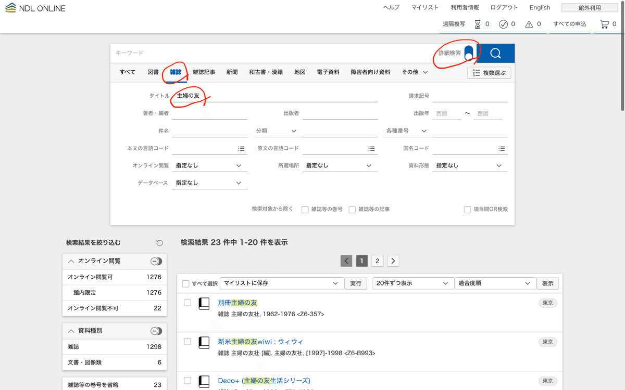Image resolution: width=625 pixels, height=390 pixels.
Task: Toggle the 資料種別 facet switch
Action: tap(156, 331)
